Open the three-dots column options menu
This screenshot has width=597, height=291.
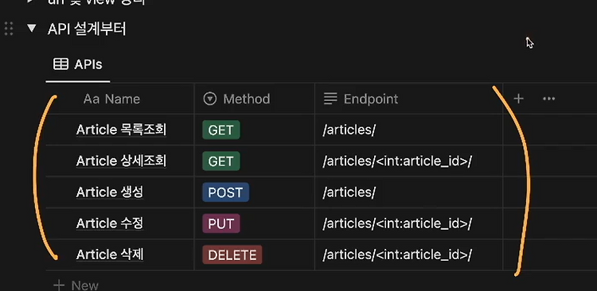click(x=548, y=99)
